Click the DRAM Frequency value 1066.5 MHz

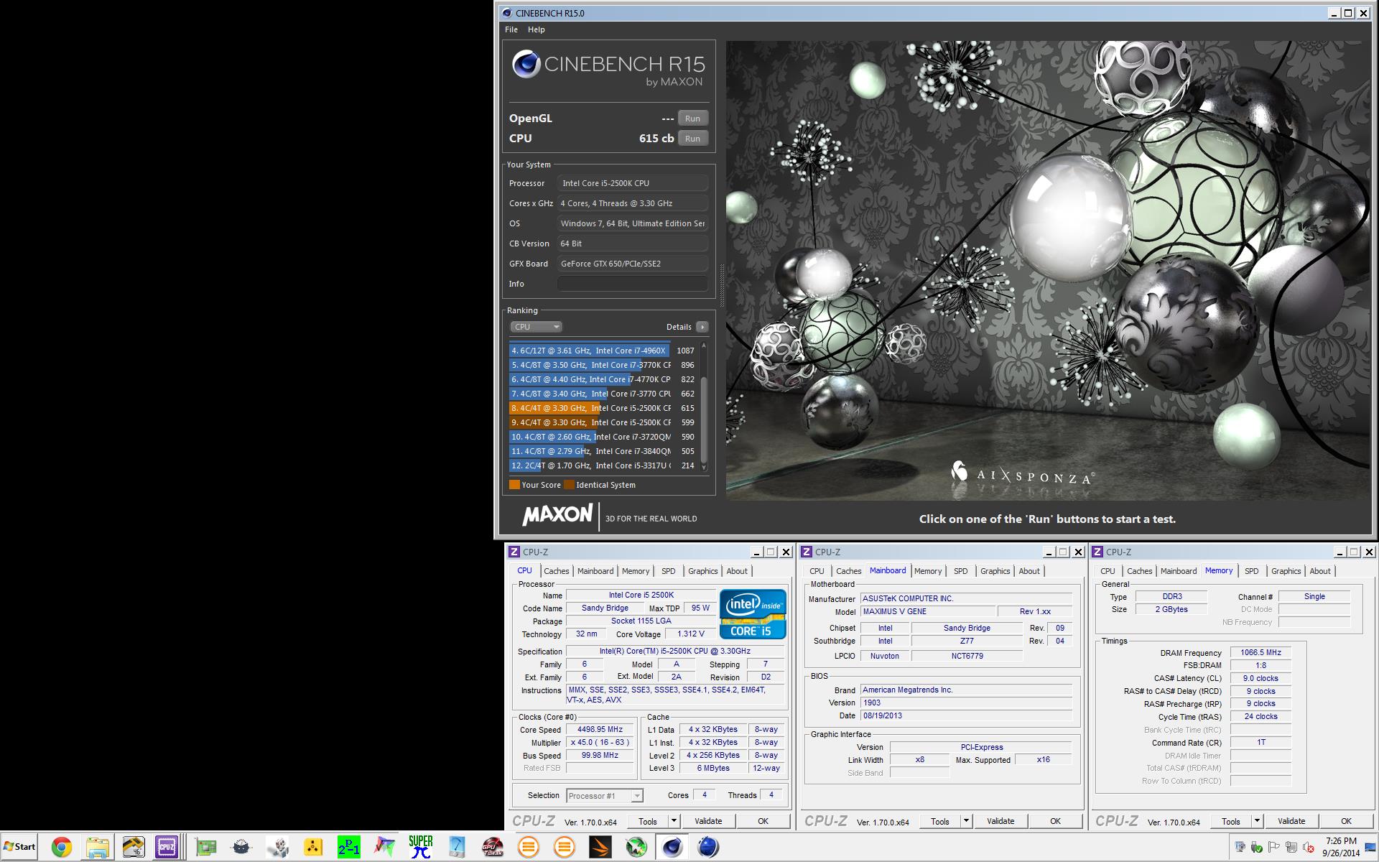tap(1260, 652)
